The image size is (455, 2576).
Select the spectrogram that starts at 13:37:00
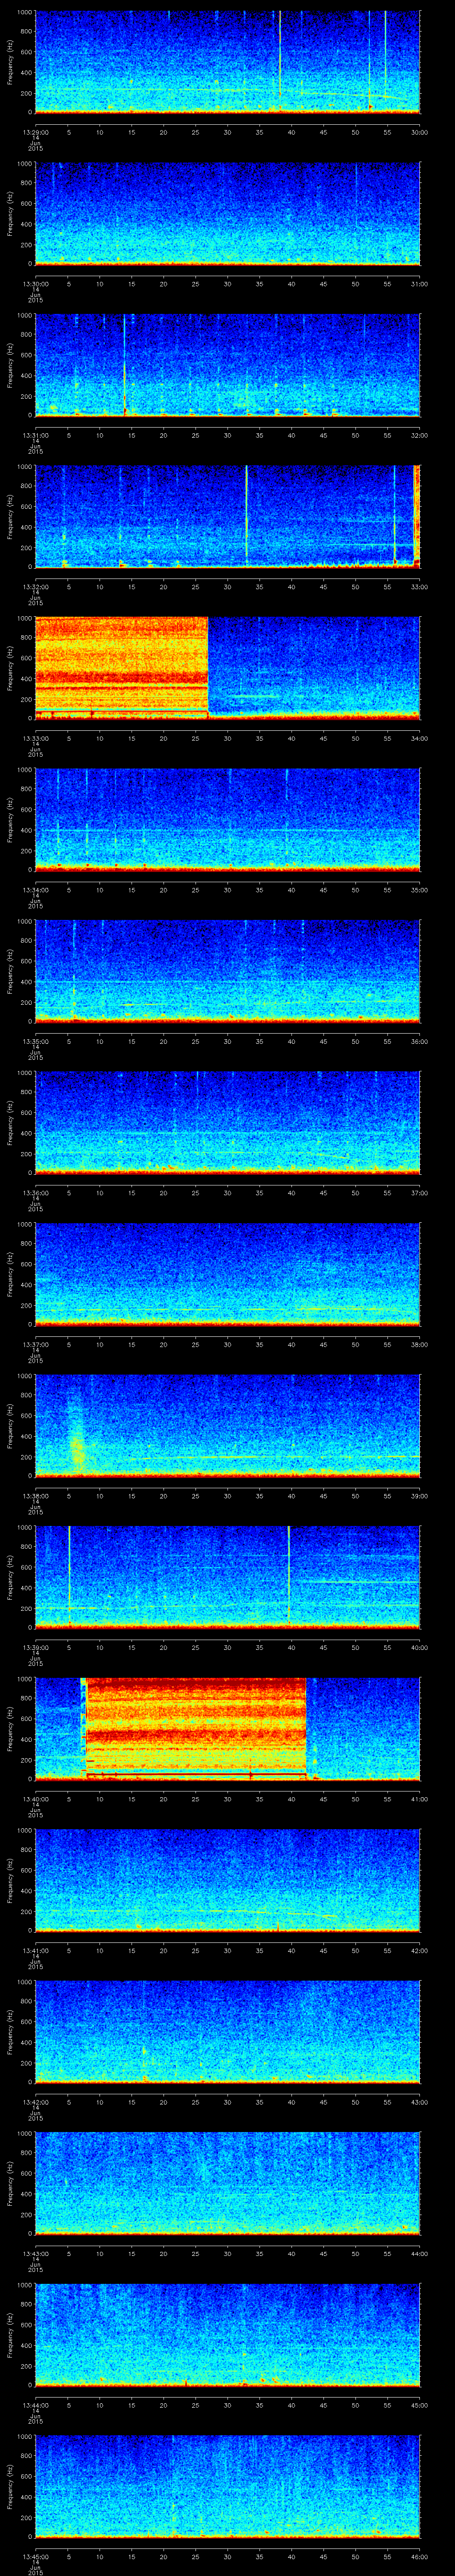227,1274
